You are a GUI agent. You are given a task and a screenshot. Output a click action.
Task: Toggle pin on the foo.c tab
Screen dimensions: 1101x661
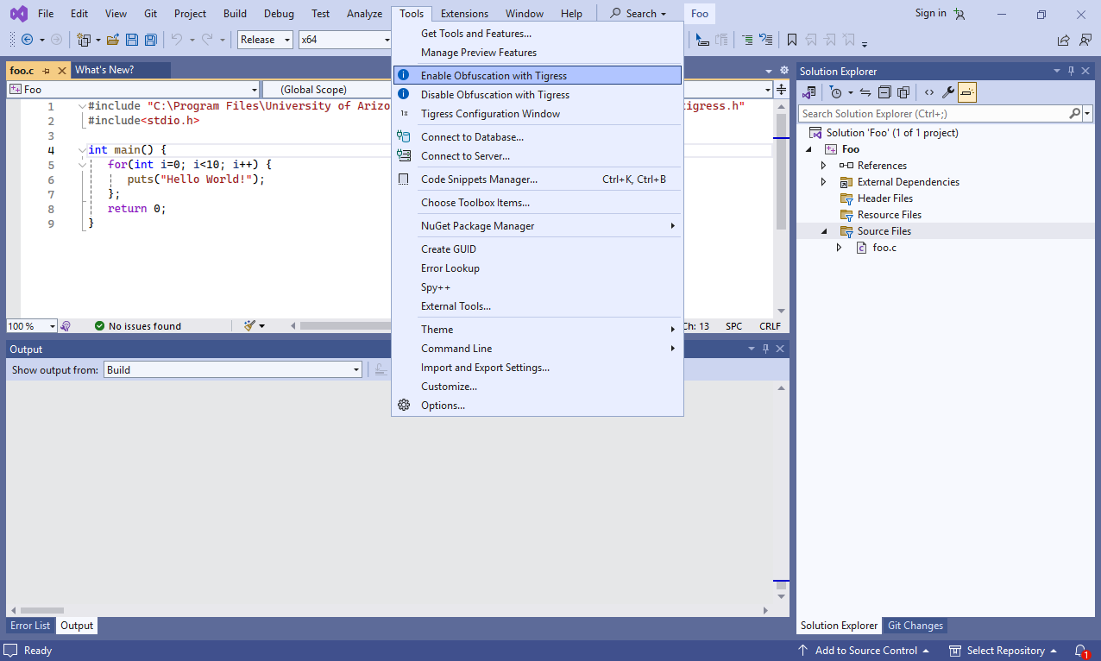coord(46,71)
